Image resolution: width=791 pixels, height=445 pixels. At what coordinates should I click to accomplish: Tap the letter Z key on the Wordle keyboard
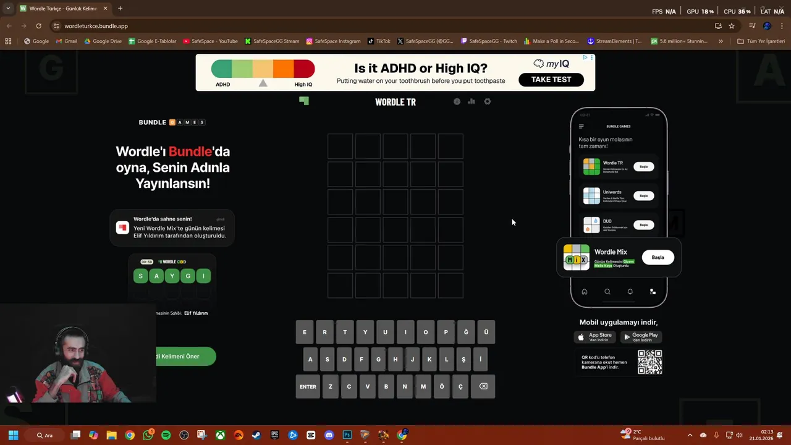tap(331, 386)
